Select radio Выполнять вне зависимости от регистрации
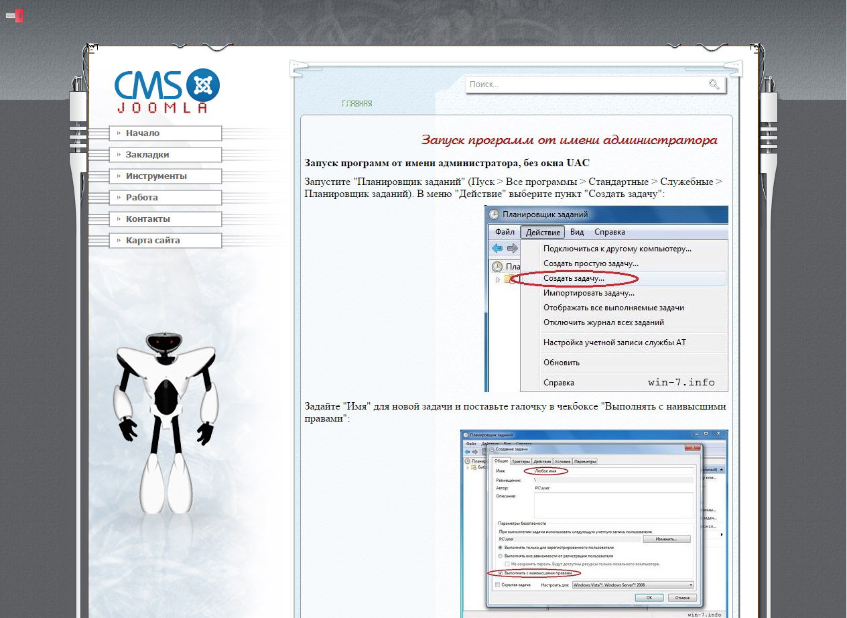 click(x=501, y=556)
